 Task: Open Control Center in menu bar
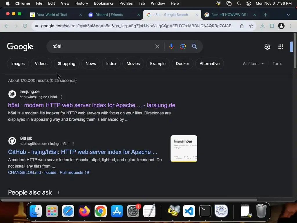[x=248, y=3]
